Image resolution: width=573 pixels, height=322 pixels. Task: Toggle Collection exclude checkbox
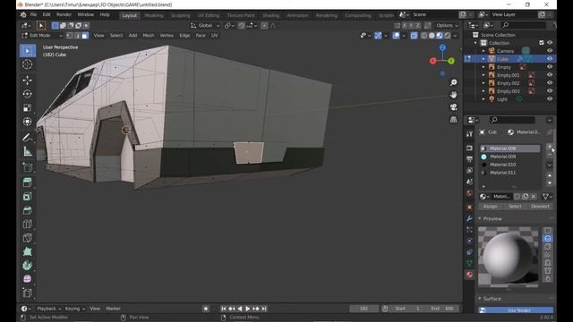pos(542,43)
